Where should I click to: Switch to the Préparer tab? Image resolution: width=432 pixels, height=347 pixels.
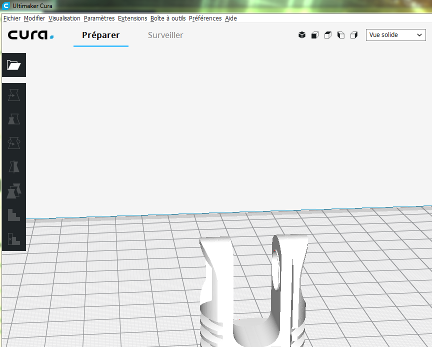(101, 35)
